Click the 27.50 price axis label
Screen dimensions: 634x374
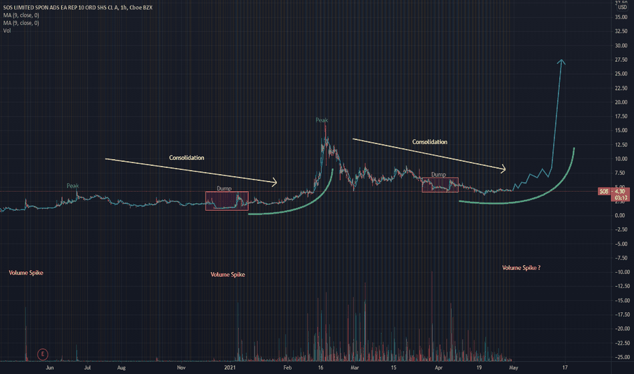621,59
